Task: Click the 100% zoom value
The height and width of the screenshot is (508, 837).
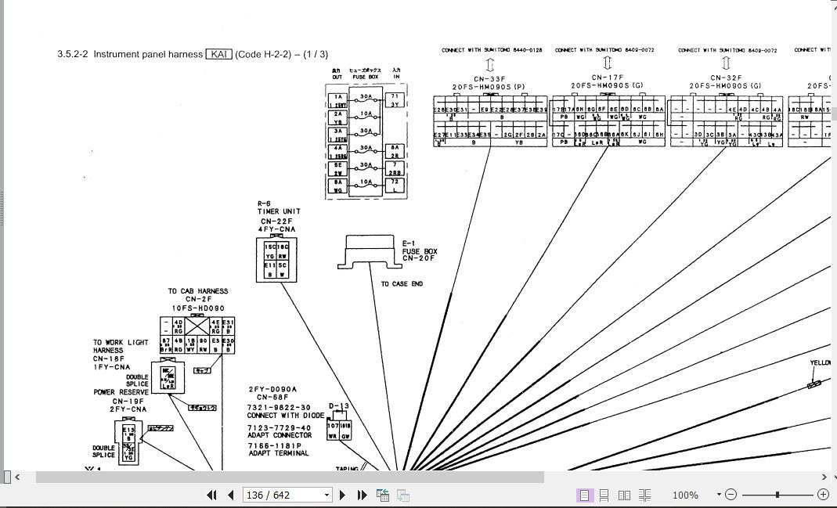Action: 685,495
